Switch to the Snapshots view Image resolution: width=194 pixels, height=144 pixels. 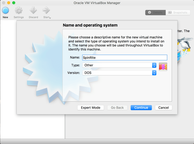point(178,12)
